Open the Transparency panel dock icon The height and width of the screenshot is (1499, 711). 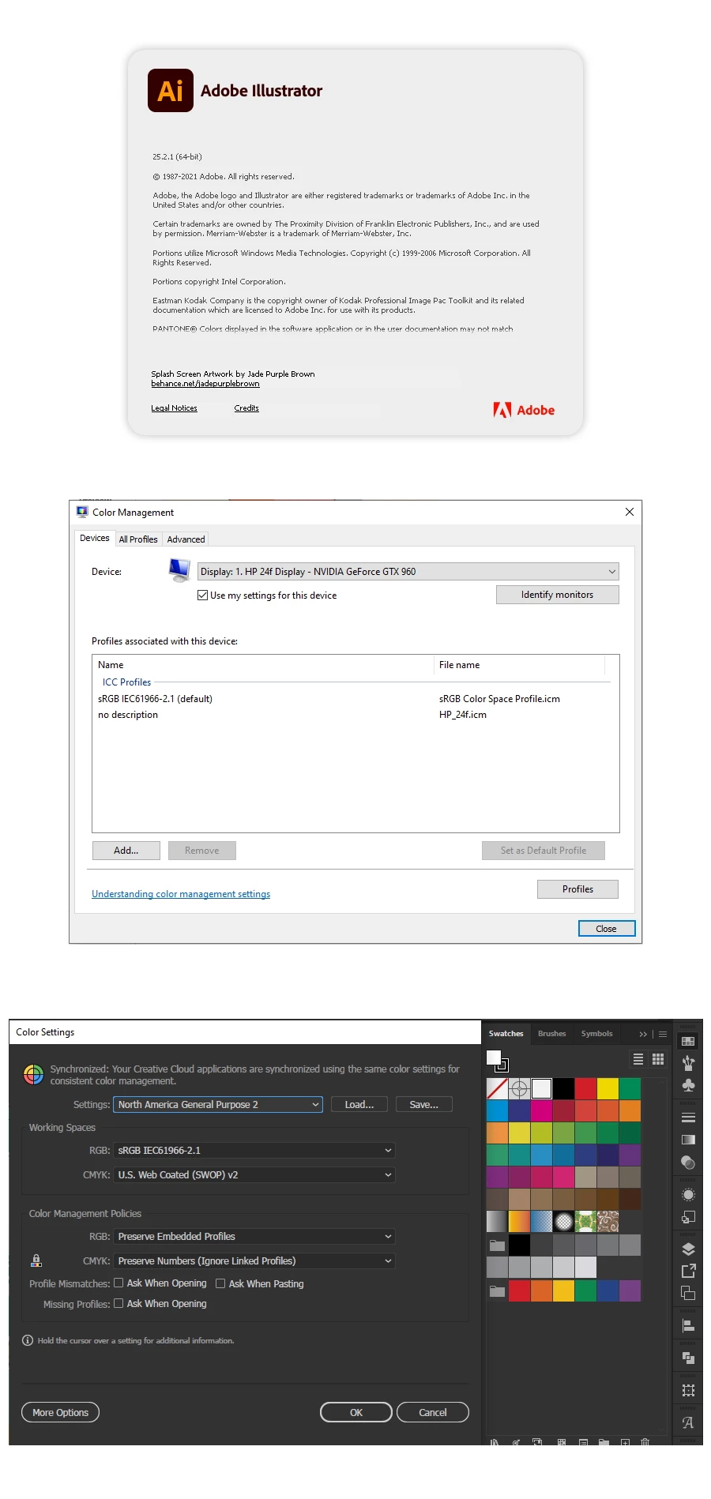688,1162
